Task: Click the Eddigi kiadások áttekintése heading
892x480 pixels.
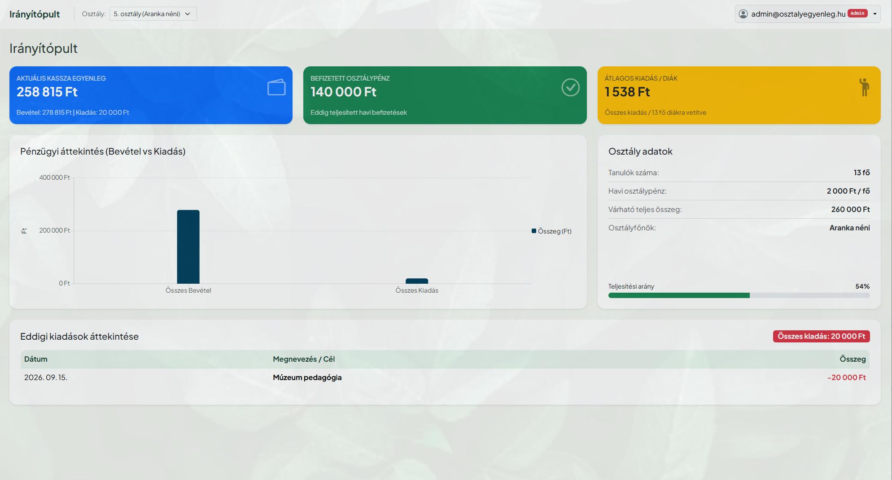Action: [x=79, y=337]
